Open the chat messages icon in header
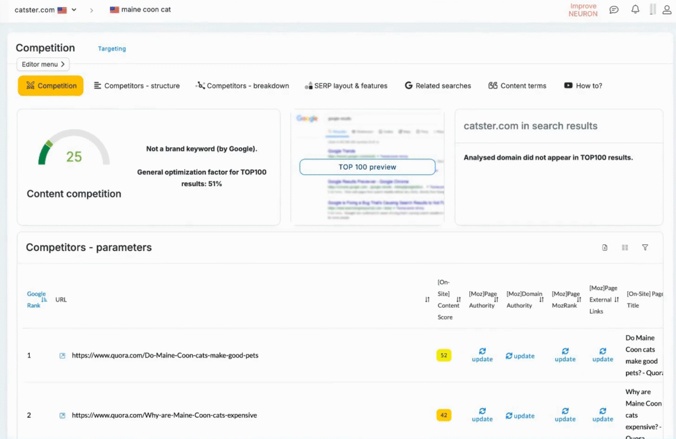 click(614, 9)
